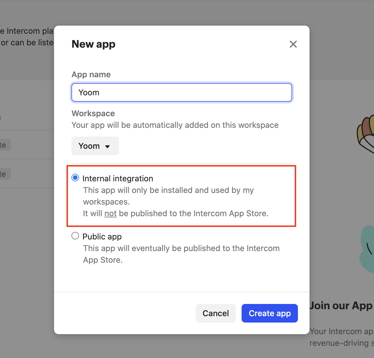Click the "Internal integration" option label
The image size is (374, 358).
(x=118, y=178)
